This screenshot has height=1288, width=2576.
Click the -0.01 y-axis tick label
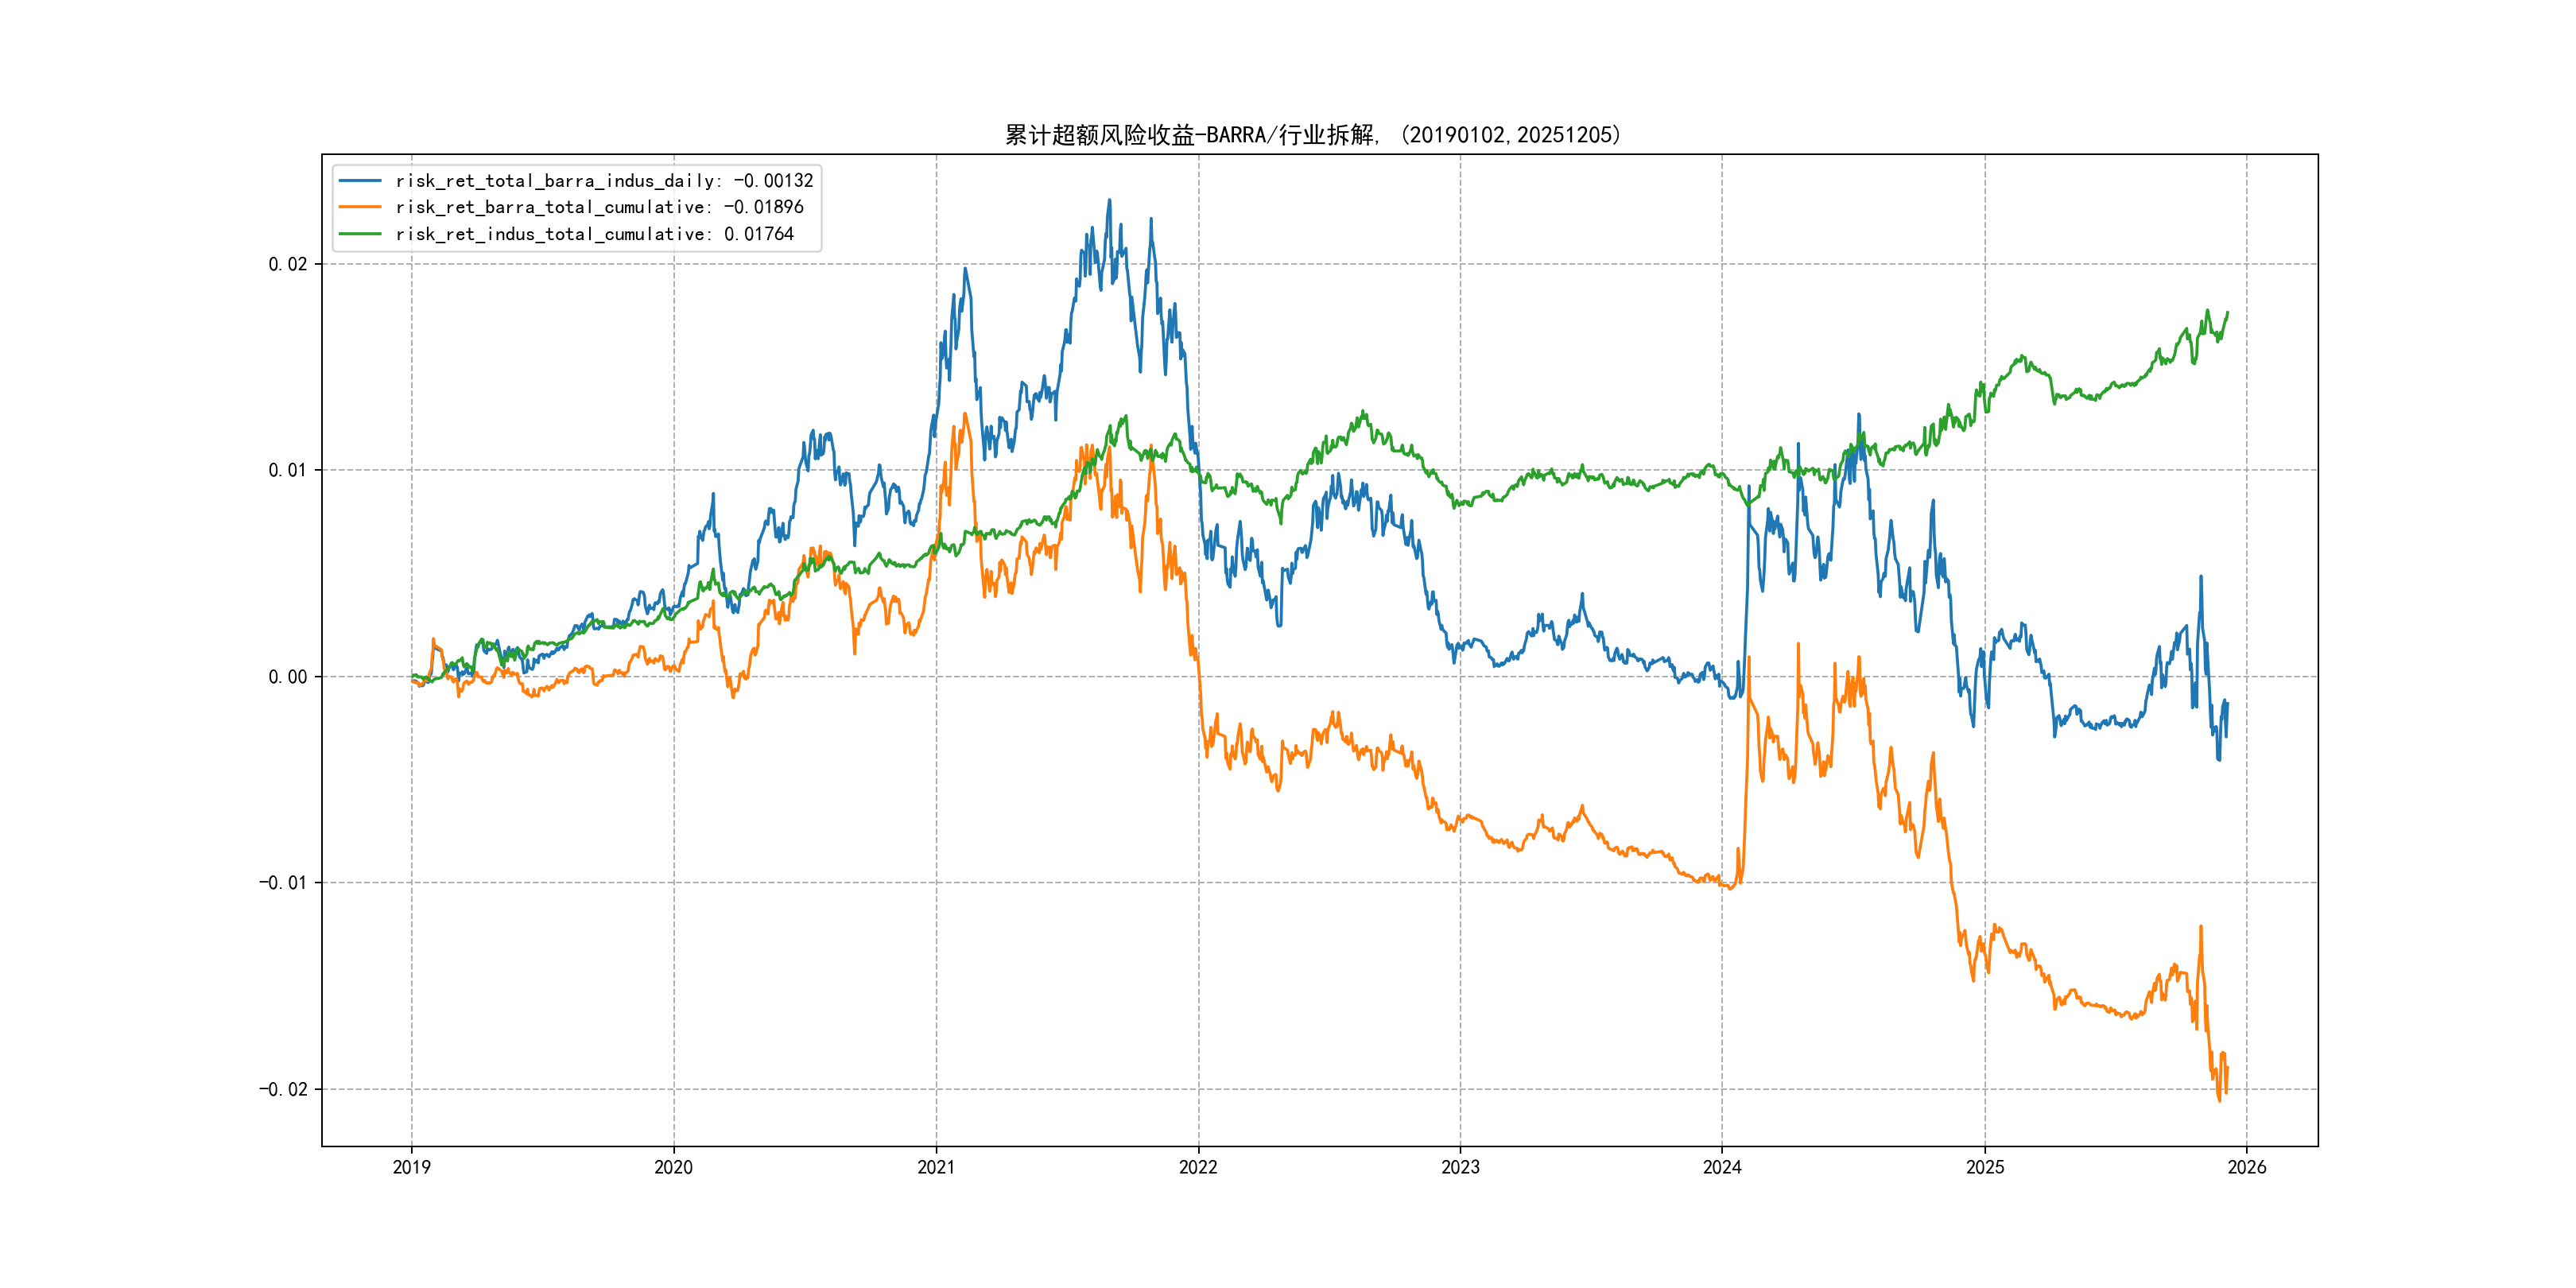283,883
